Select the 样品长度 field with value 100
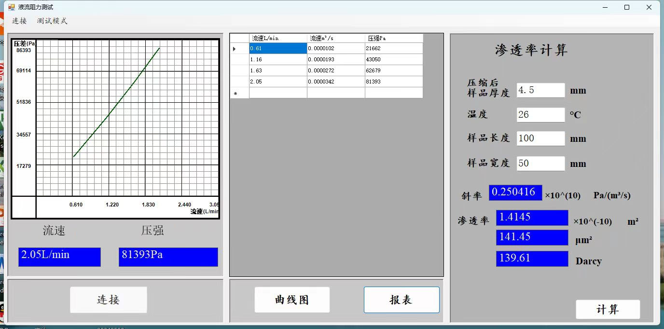Viewport: 664px width, 329px height. pos(540,138)
